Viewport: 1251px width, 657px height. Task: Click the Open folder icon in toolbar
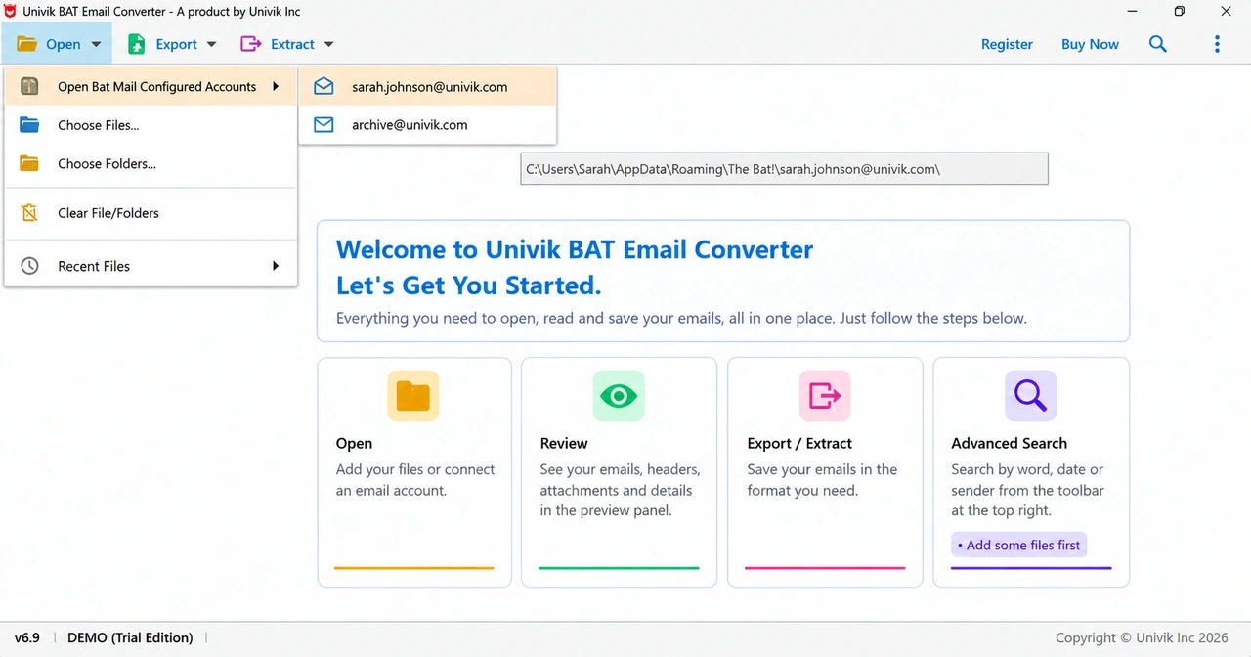(x=27, y=44)
